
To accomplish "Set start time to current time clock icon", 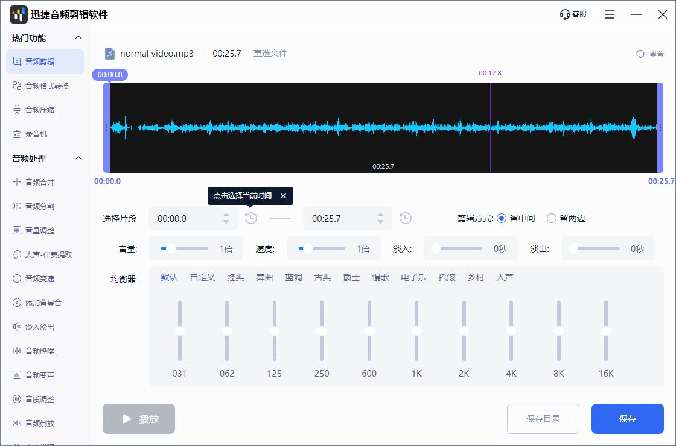I will pyautogui.click(x=251, y=218).
